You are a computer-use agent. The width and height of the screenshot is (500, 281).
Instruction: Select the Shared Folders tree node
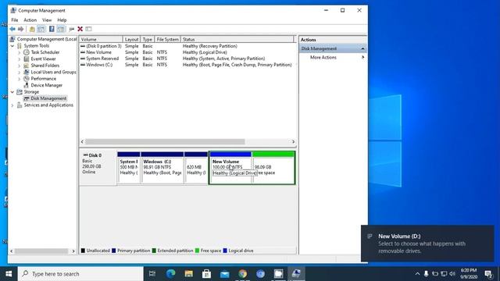point(45,66)
